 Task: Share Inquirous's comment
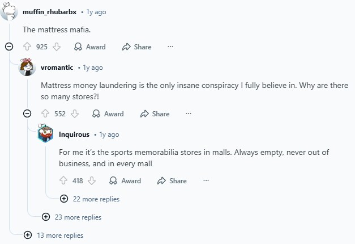172,181
